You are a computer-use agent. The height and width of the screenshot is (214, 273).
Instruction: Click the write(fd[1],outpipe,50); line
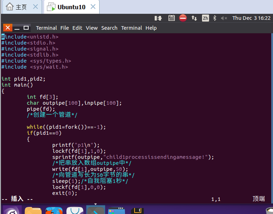pos(90,169)
